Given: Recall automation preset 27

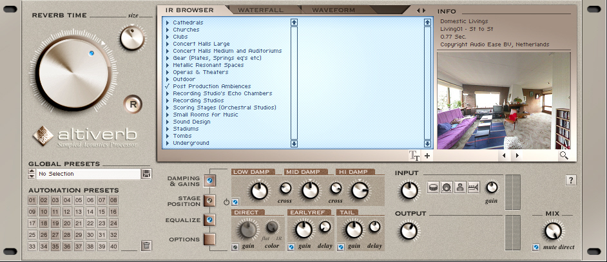Looking at the screenshot, I should coord(55,235).
